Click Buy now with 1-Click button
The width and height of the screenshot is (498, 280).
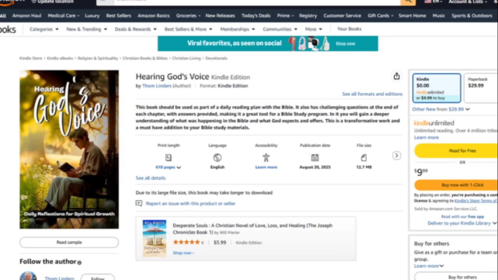(x=456, y=185)
